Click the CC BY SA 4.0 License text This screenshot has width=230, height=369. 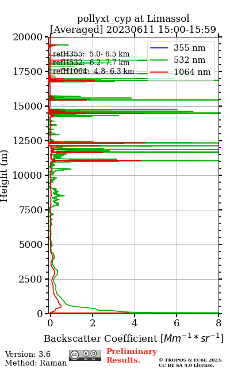[x=186, y=365]
